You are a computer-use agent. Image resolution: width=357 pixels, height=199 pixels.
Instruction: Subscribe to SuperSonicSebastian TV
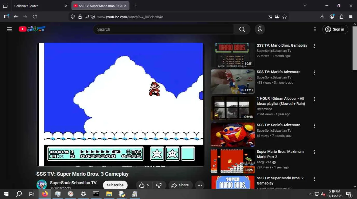coord(115,185)
